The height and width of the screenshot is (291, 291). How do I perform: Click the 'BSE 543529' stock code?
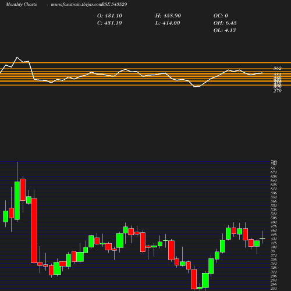[114, 4]
